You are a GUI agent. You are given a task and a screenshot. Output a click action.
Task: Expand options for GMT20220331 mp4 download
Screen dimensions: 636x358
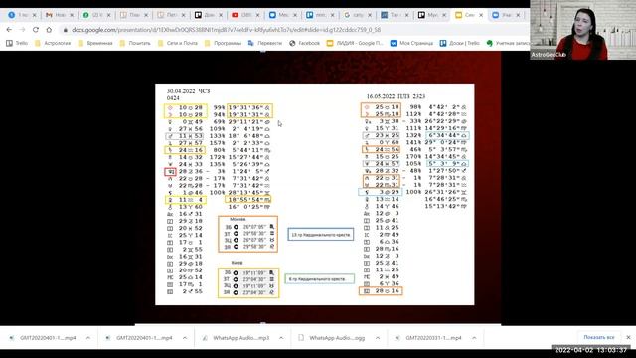click(474, 338)
